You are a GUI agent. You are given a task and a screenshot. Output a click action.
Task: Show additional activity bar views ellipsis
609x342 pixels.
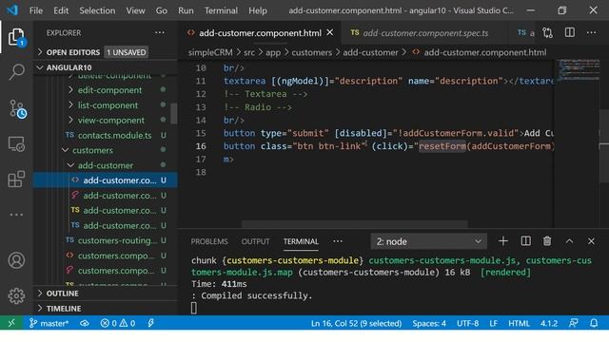pyautogui.click(x=16, y=215)
